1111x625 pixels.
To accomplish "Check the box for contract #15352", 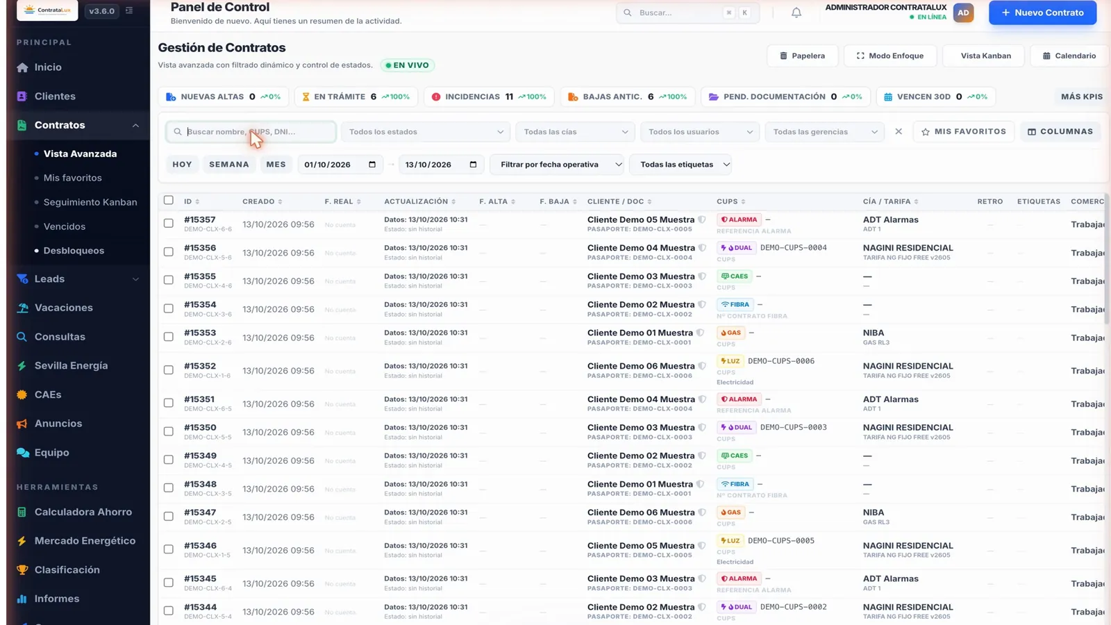I will pyautogui.click(x=168, y=370).
